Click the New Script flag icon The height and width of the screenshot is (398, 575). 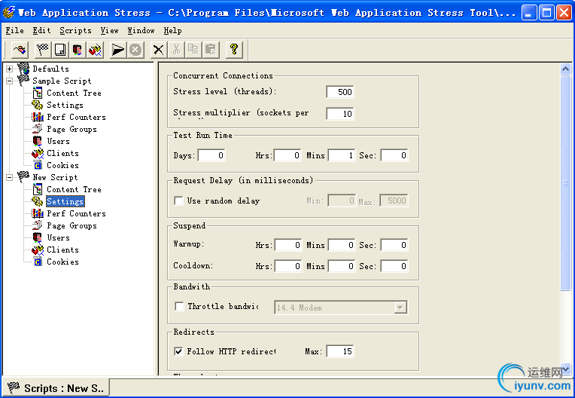pos(23,177)
